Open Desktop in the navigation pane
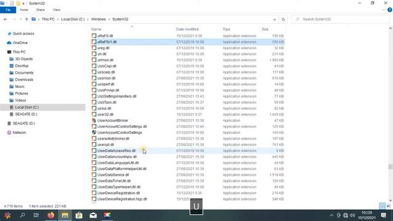The image size is (393, 221). point(21,66)
